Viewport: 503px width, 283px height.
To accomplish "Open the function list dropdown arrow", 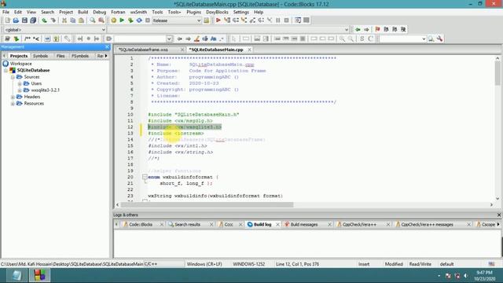I will click(347, 30).
